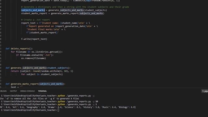Click the 'return {subject: round(random.uniform' line
Viewport: 208px width, 117px height.
coord(42,71)
